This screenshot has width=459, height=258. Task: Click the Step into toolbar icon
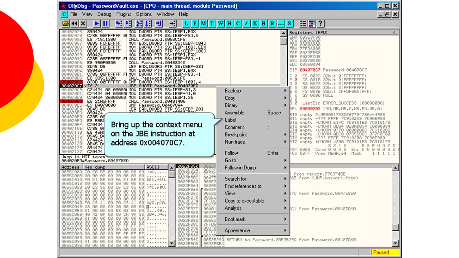[119, 24]
